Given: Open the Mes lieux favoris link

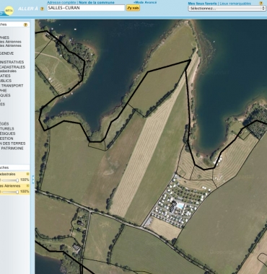Looking at the screenshot, I should [x=202, y=4].
